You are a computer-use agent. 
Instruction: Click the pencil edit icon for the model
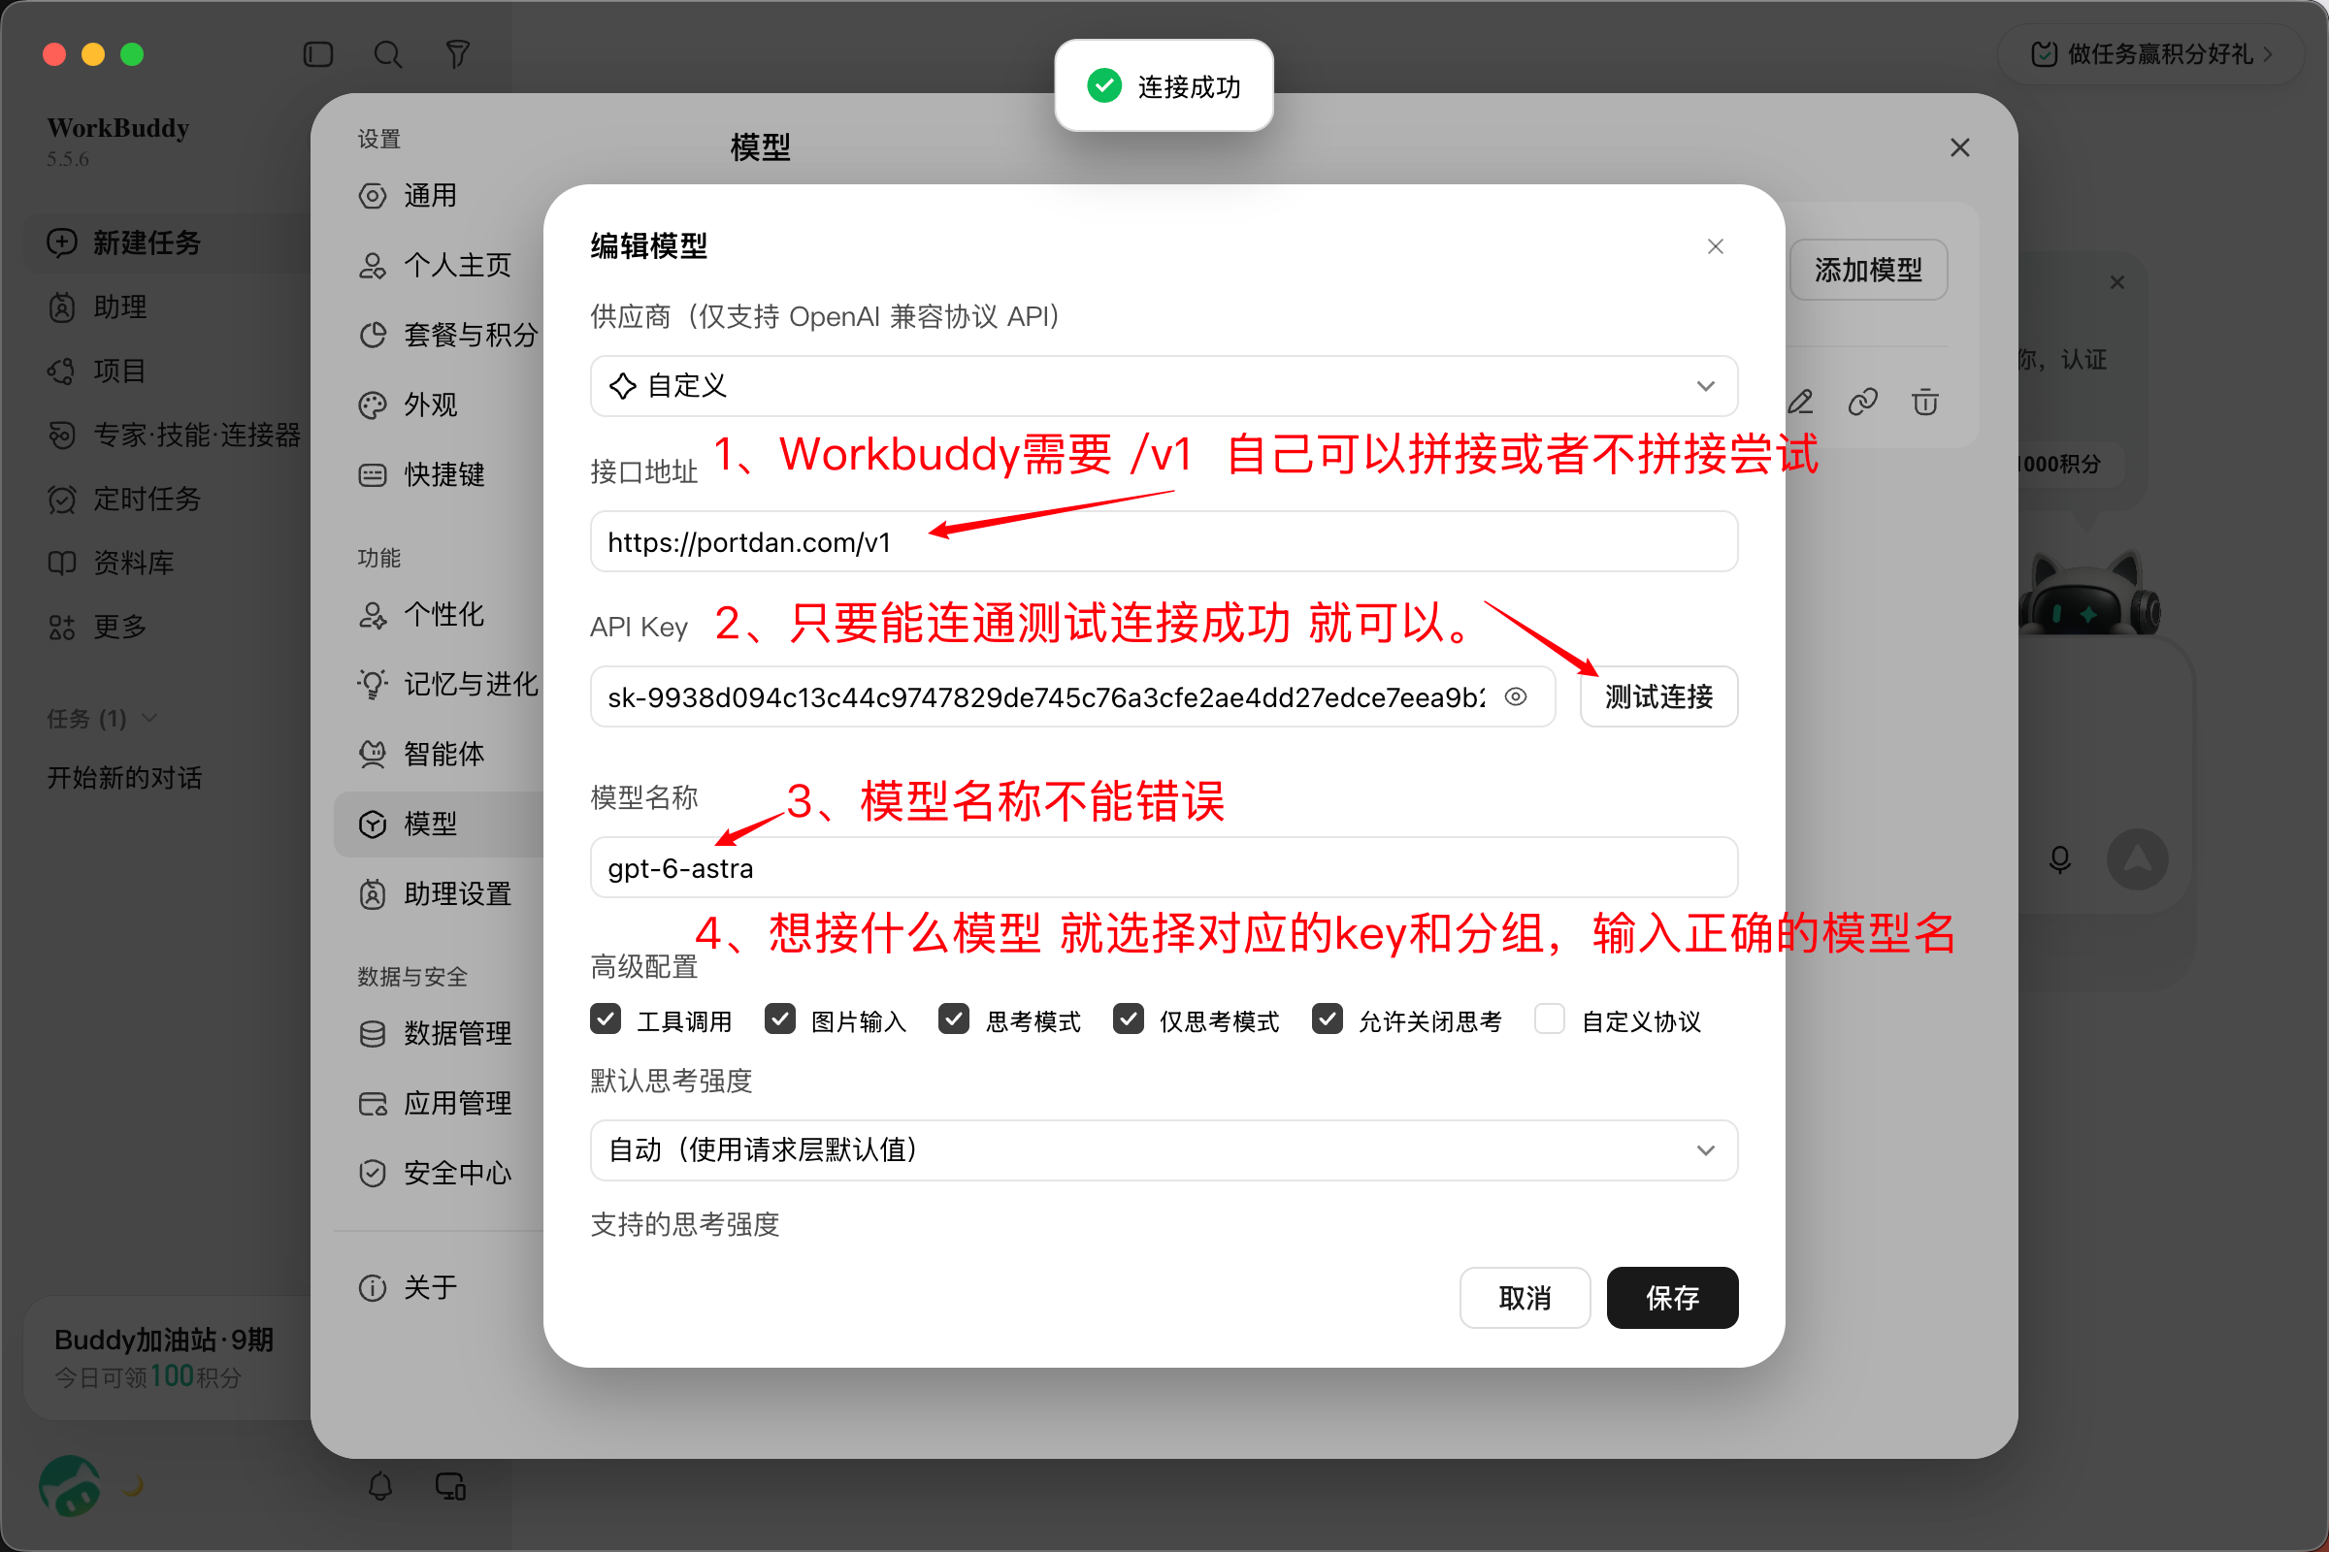pos(1800,402)
